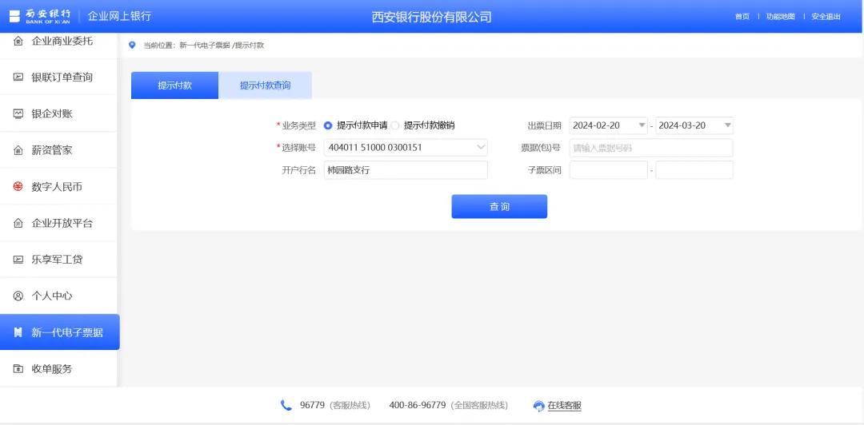
Task: Click the 企业开放平台 sidebar icon
Action: click(18, 223)
